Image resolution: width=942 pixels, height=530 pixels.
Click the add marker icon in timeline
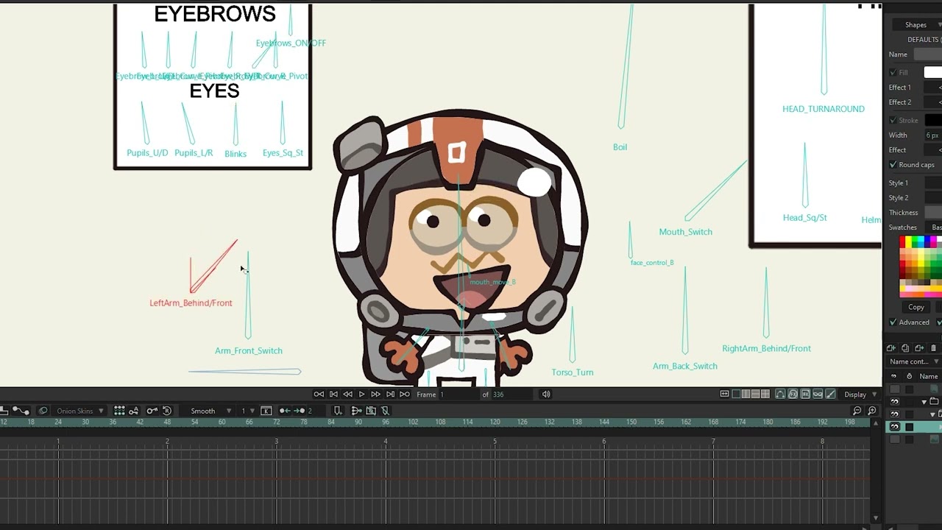click(x=338, y=411)
